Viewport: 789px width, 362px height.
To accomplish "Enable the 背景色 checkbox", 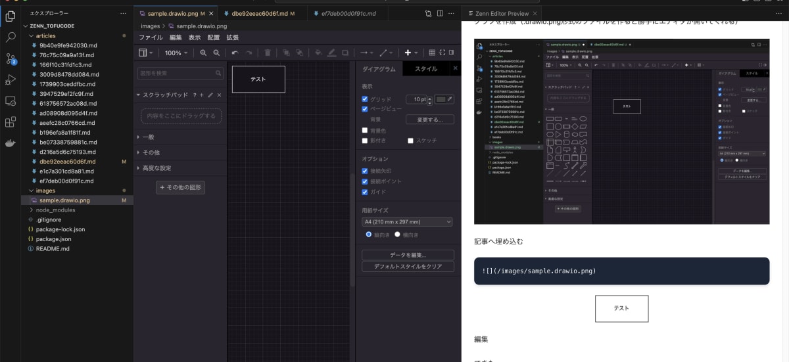I will coord(365,130).
